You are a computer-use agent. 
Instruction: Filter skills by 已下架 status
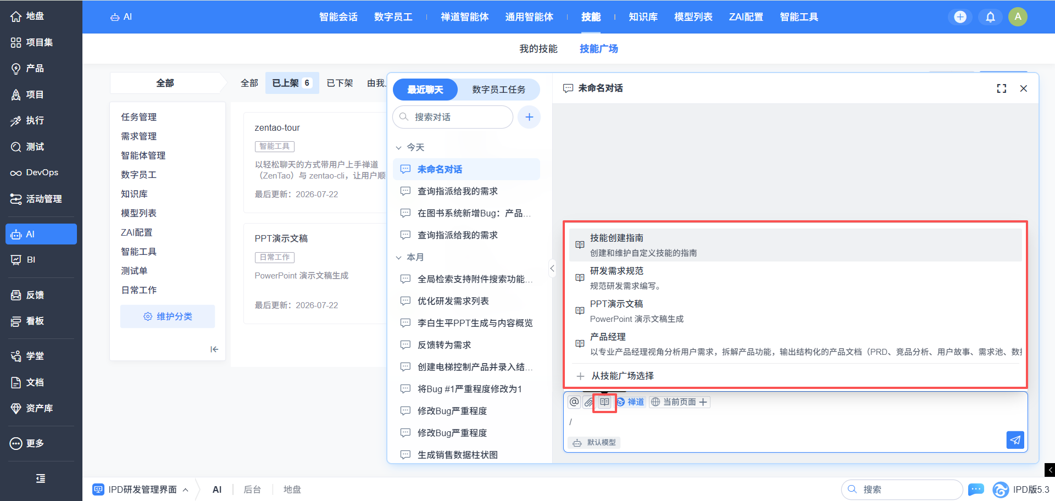(x=340, y=83)
